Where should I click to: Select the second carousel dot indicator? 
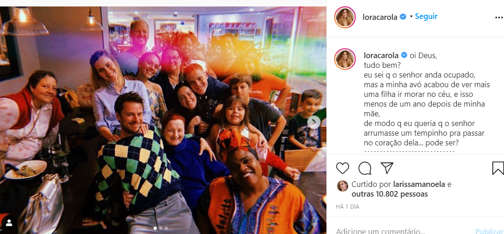(161, 228)
